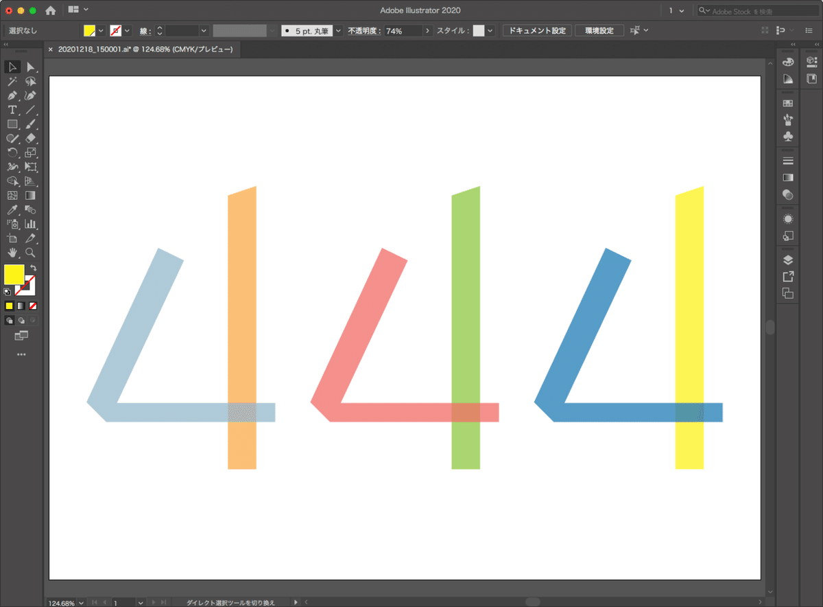Open the Graphic Styles panel

(788, 236)
